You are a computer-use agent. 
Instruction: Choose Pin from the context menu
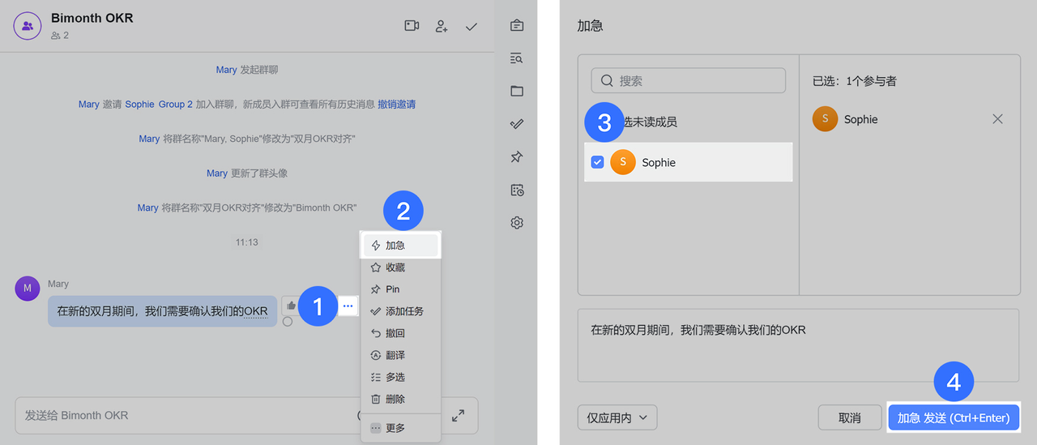[401, 289]
